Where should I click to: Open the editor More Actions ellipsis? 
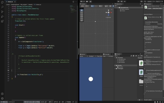76,2
